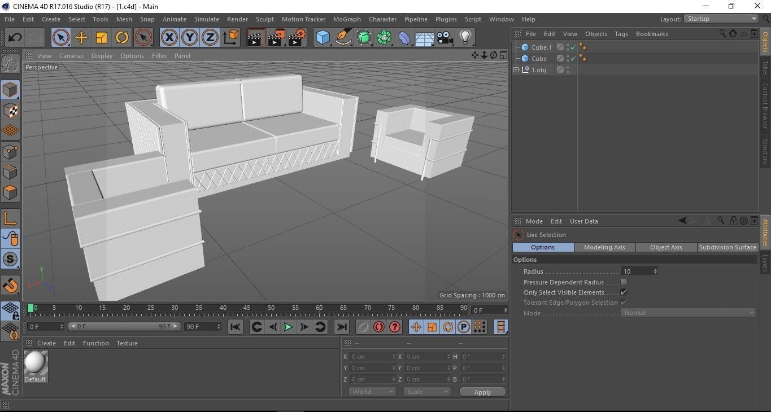Viewport: 771px width, 412px height.
Task: Click the Play Forwards button
Action: (288, 327)
